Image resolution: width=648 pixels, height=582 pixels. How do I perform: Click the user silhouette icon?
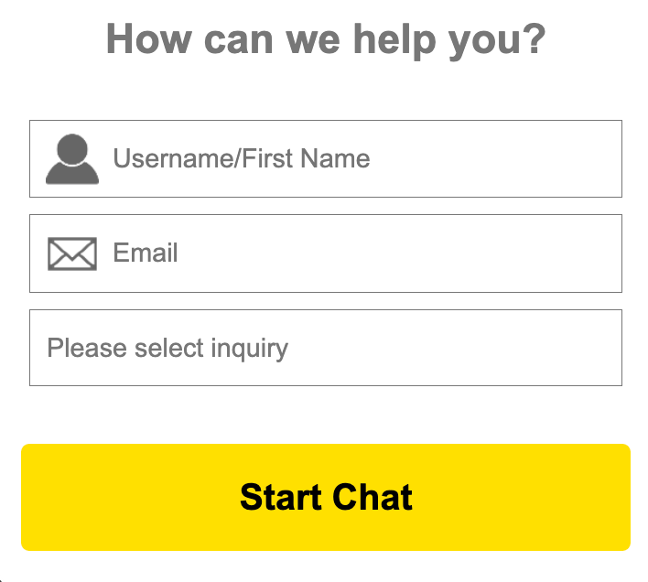click(71, 159)
